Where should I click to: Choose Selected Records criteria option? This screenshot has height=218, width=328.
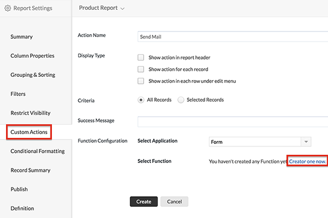(x=181, y=100)
